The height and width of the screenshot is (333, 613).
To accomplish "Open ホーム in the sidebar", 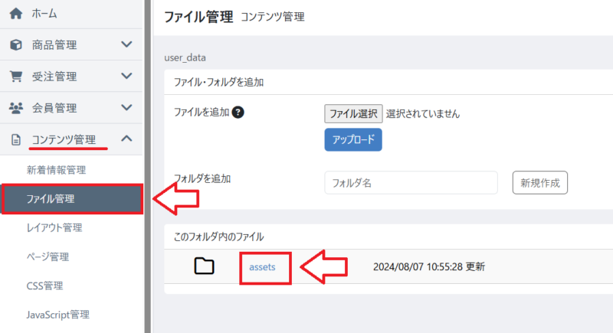I will tap(44, 14).
